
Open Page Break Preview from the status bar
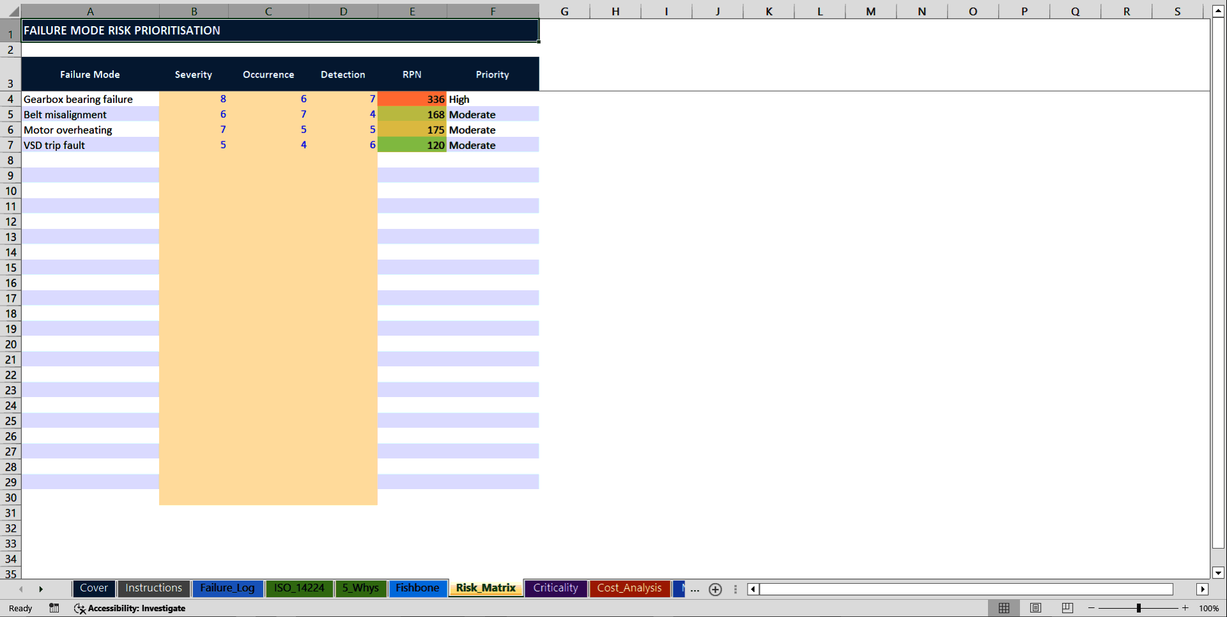coord(1067,608)
